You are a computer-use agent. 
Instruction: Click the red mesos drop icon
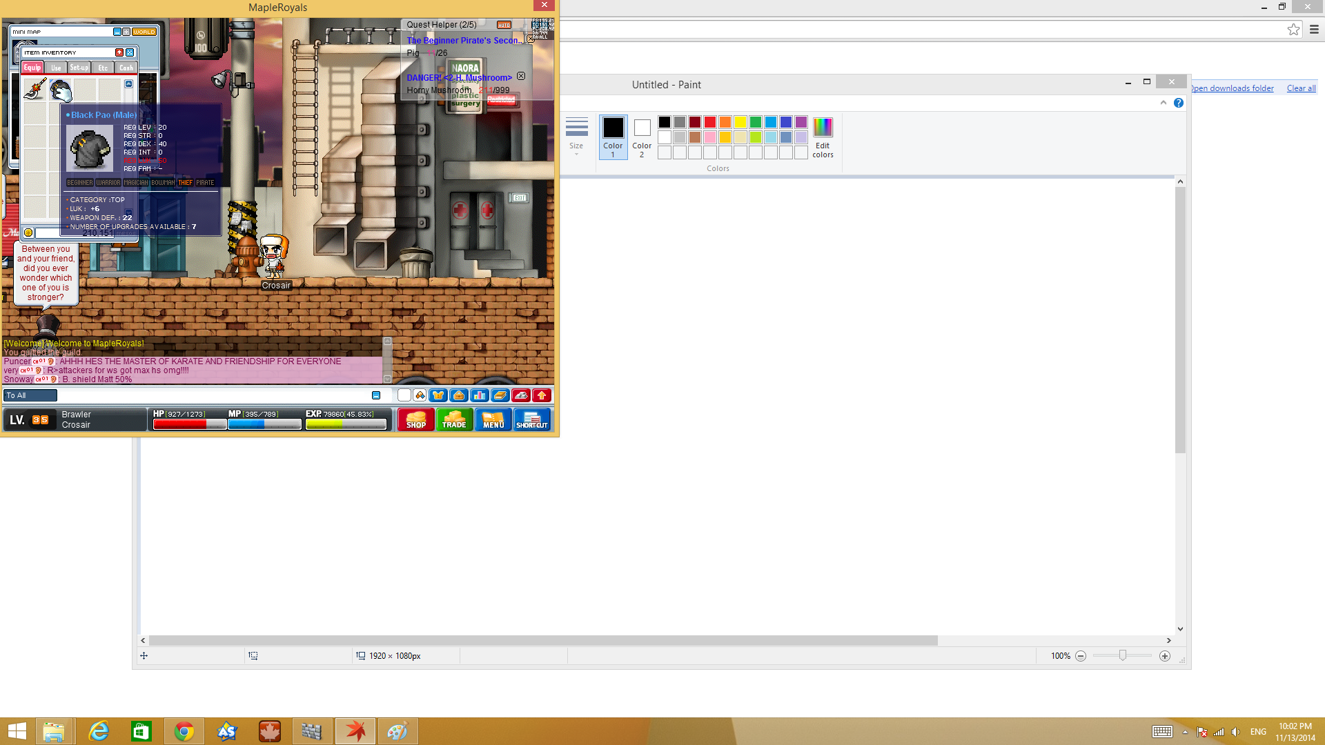pyautogui.click(x=522, y=395)
